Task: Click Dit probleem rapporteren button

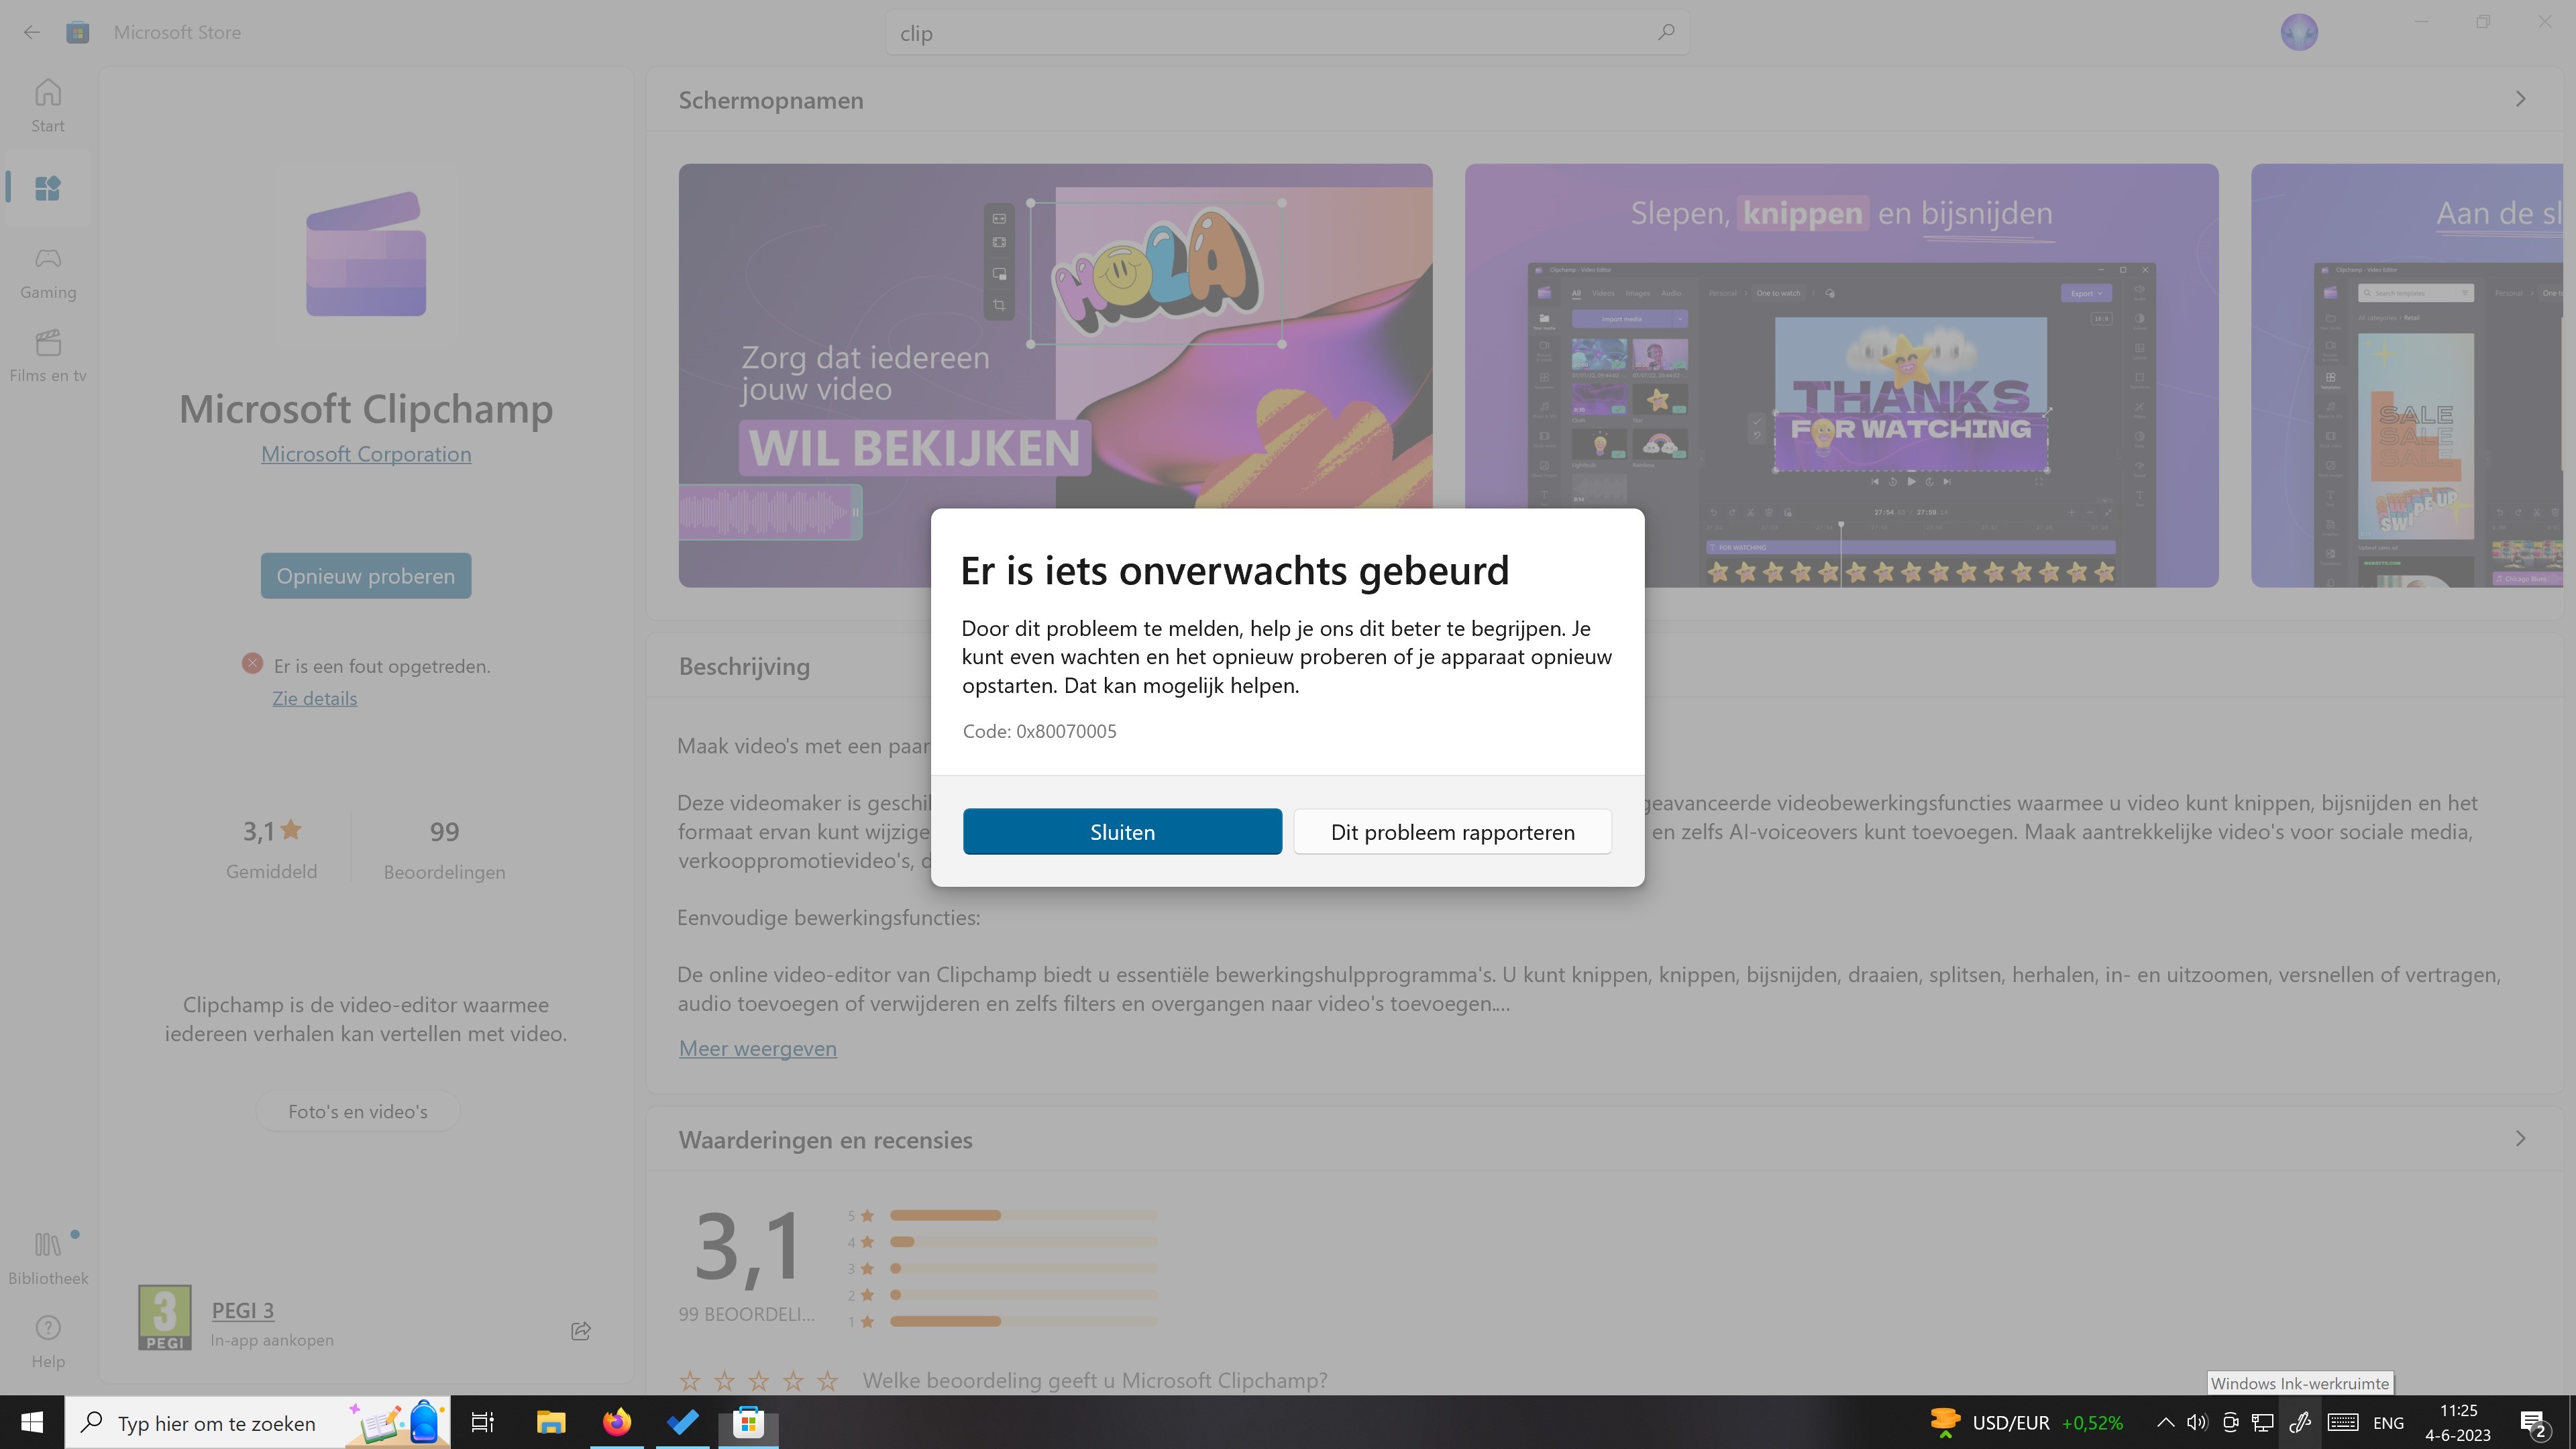Action: coord(1452,832)
